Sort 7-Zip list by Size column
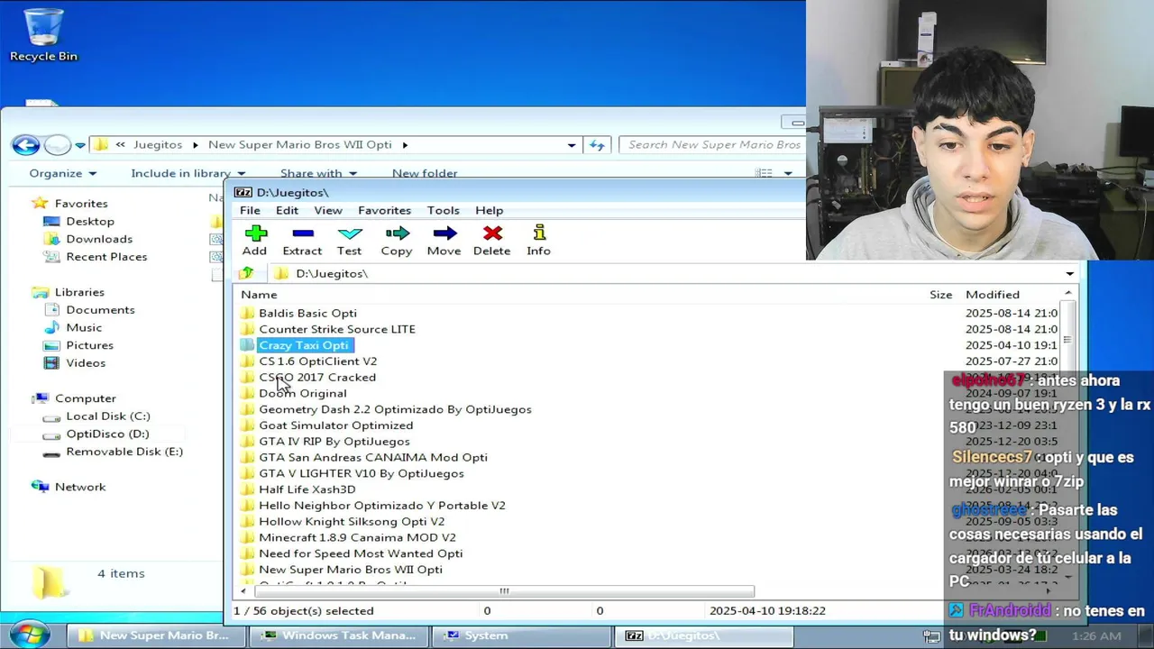 (940, 295)
